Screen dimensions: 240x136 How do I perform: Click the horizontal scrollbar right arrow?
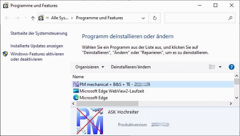[231, 104]
